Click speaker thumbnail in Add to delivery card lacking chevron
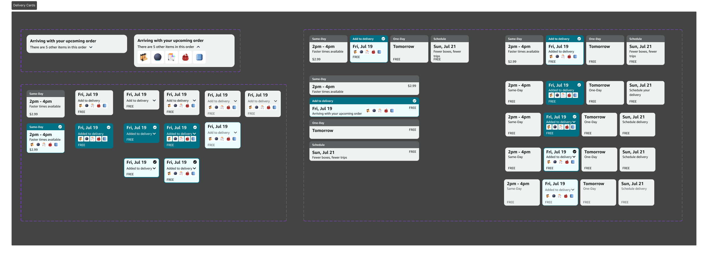 87,106
